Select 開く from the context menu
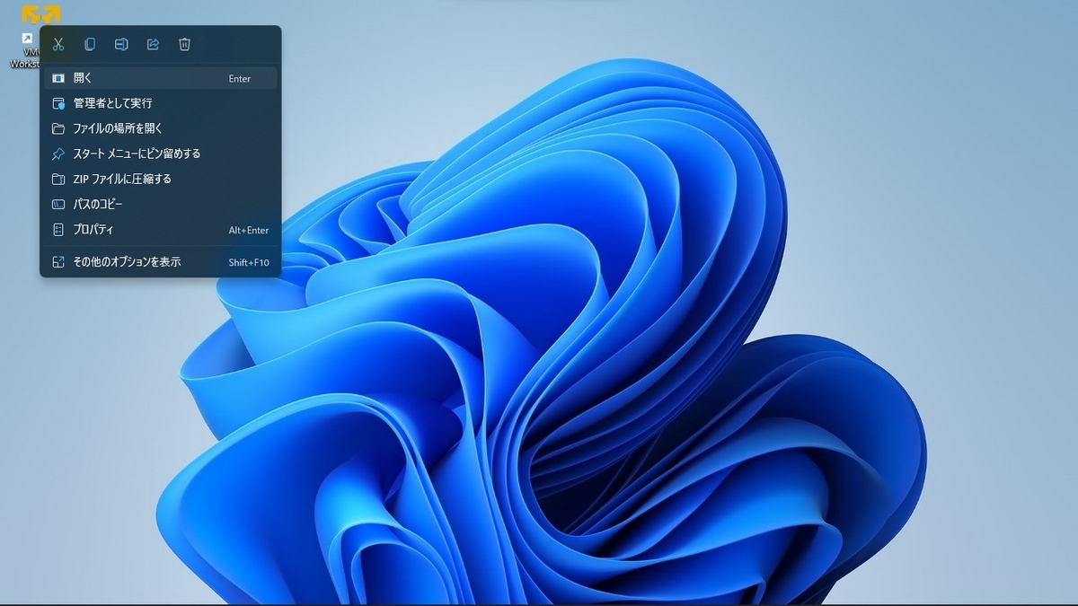1078x606 pixels. pos(161,78)
